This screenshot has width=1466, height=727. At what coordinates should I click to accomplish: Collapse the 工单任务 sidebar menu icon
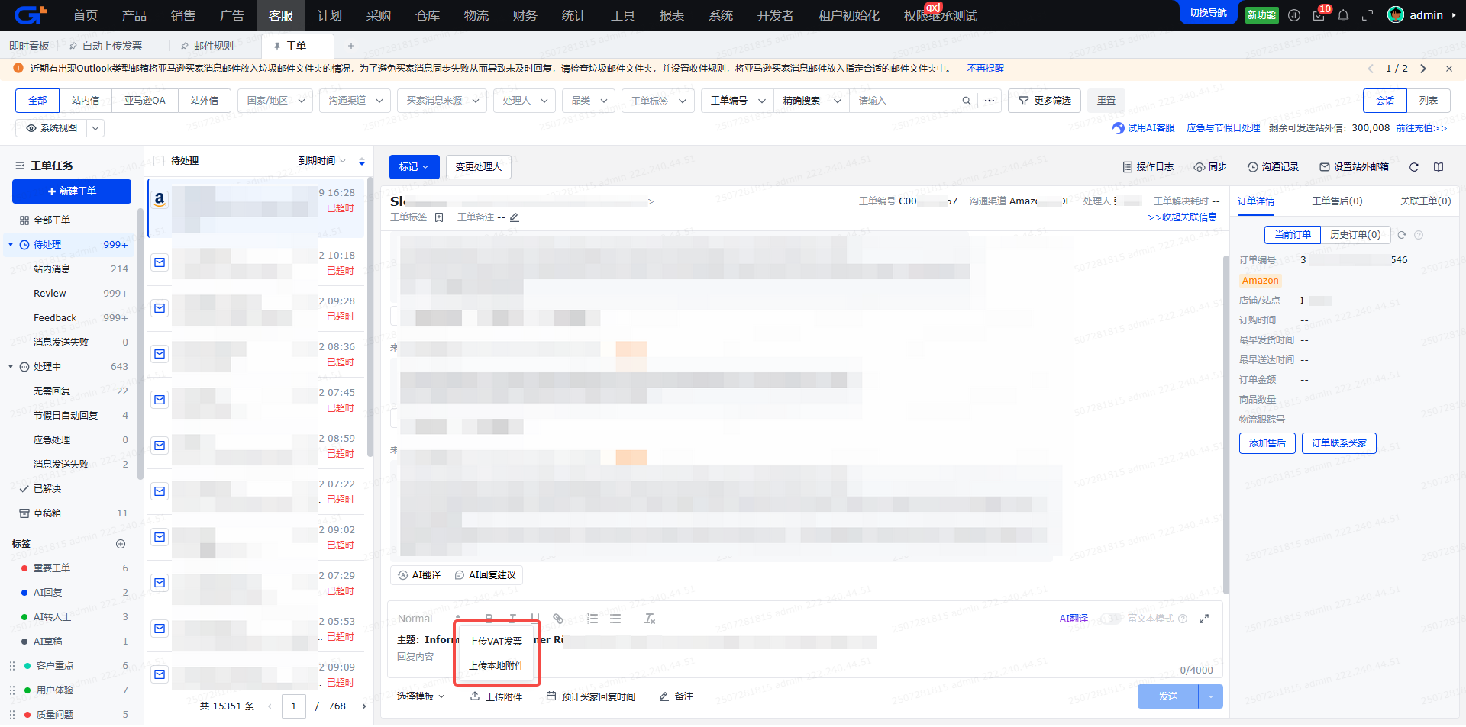(x=20, y=166)
